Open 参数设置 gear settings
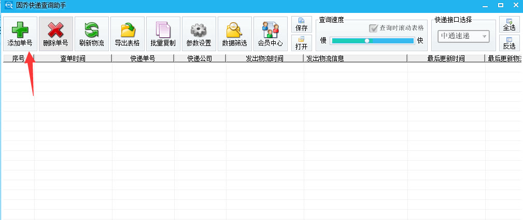523x220 pixels. [199, 34]
